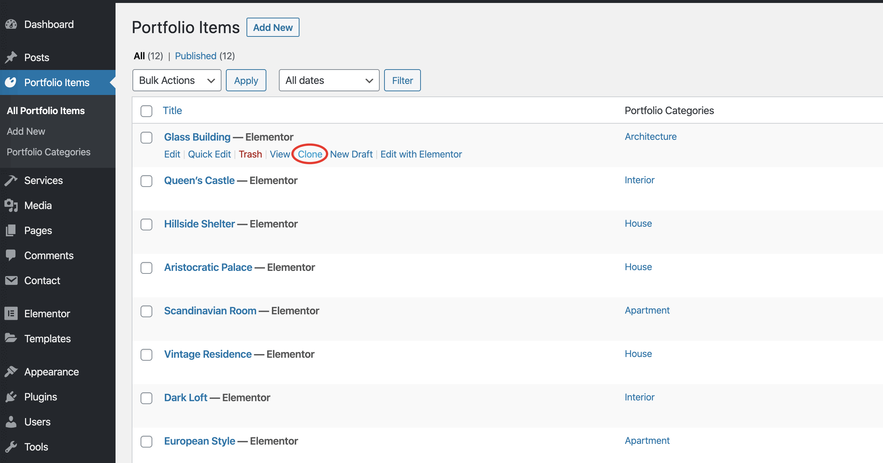The height and width of the screenshot is (463, 883).
Task: Open the Bulk Actions dropdown
Action: (x=177, y=80)
